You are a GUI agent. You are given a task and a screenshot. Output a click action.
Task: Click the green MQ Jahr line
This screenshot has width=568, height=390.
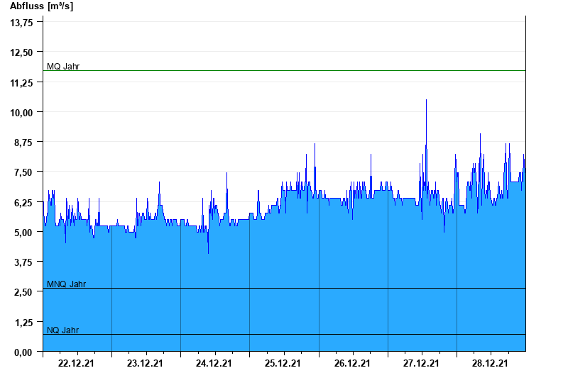pos(285,70)
